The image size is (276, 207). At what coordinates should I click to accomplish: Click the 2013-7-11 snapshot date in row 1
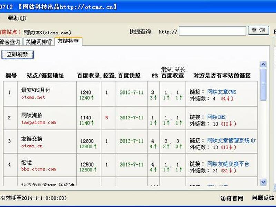point(132,92)
